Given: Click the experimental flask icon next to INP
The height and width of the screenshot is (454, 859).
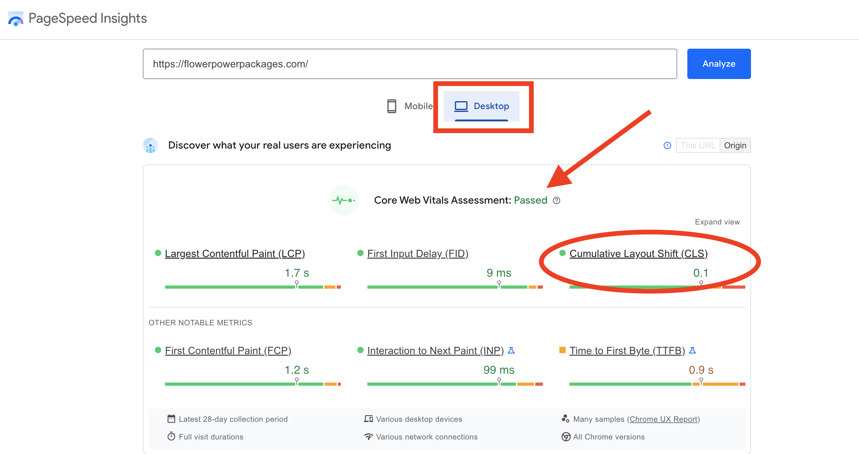Looking at the screenshot, I should [x=511, y=350].
